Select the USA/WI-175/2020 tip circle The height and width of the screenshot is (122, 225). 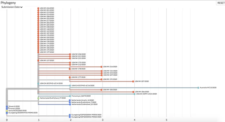click(70, 62)
